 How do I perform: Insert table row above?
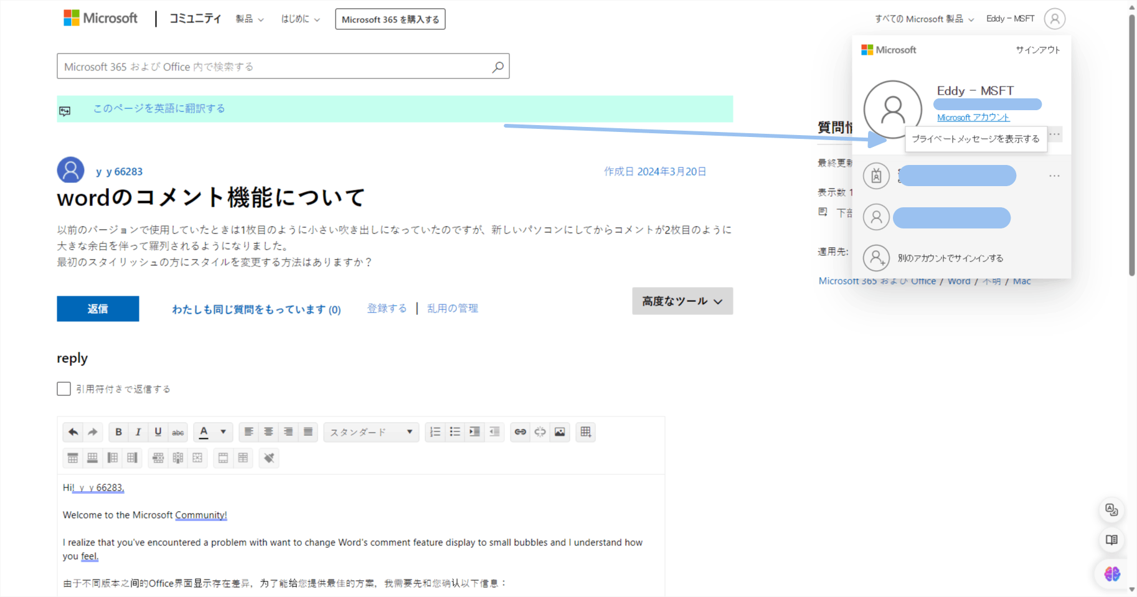pos(73,458)
